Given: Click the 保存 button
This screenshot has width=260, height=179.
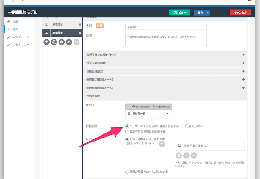Looking at the screenshot, I should pos(200,13).
